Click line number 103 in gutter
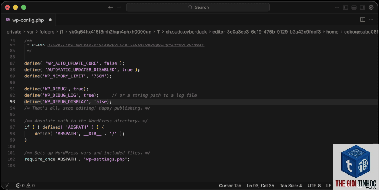The image size is (379, 190). click(11, 165)
